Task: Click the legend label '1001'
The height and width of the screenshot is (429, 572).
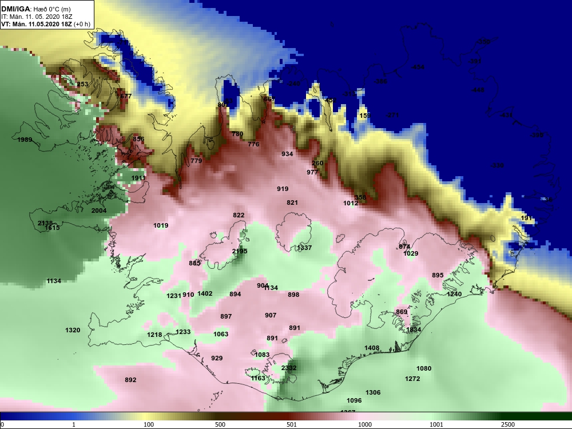Action: coord(436,424)
